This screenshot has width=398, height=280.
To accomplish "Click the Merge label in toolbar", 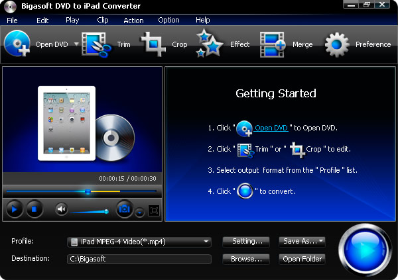I will [302, 44].
